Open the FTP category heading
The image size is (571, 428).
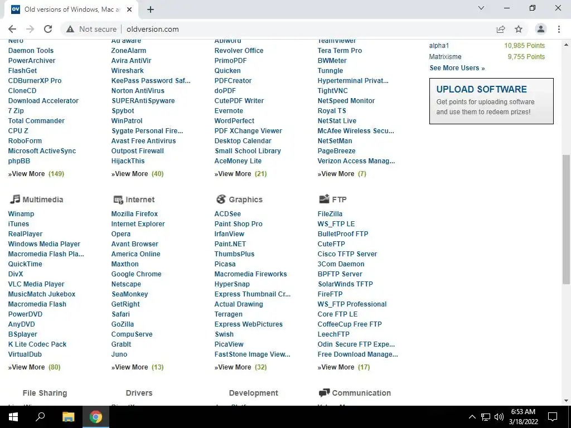click(339, 200)
